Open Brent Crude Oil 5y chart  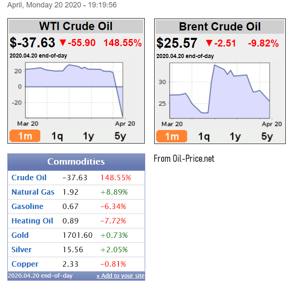[x=267, y=136]
